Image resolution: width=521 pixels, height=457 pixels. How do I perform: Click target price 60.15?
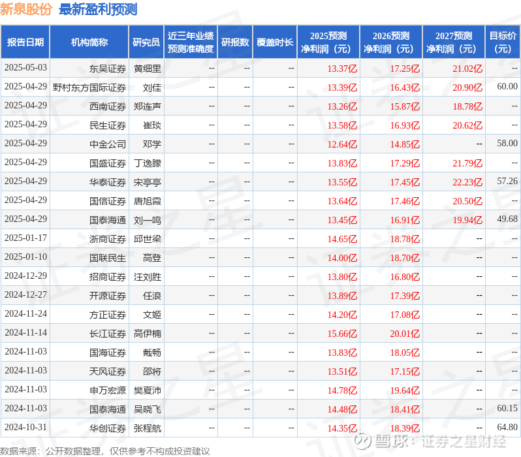point(507,409)
